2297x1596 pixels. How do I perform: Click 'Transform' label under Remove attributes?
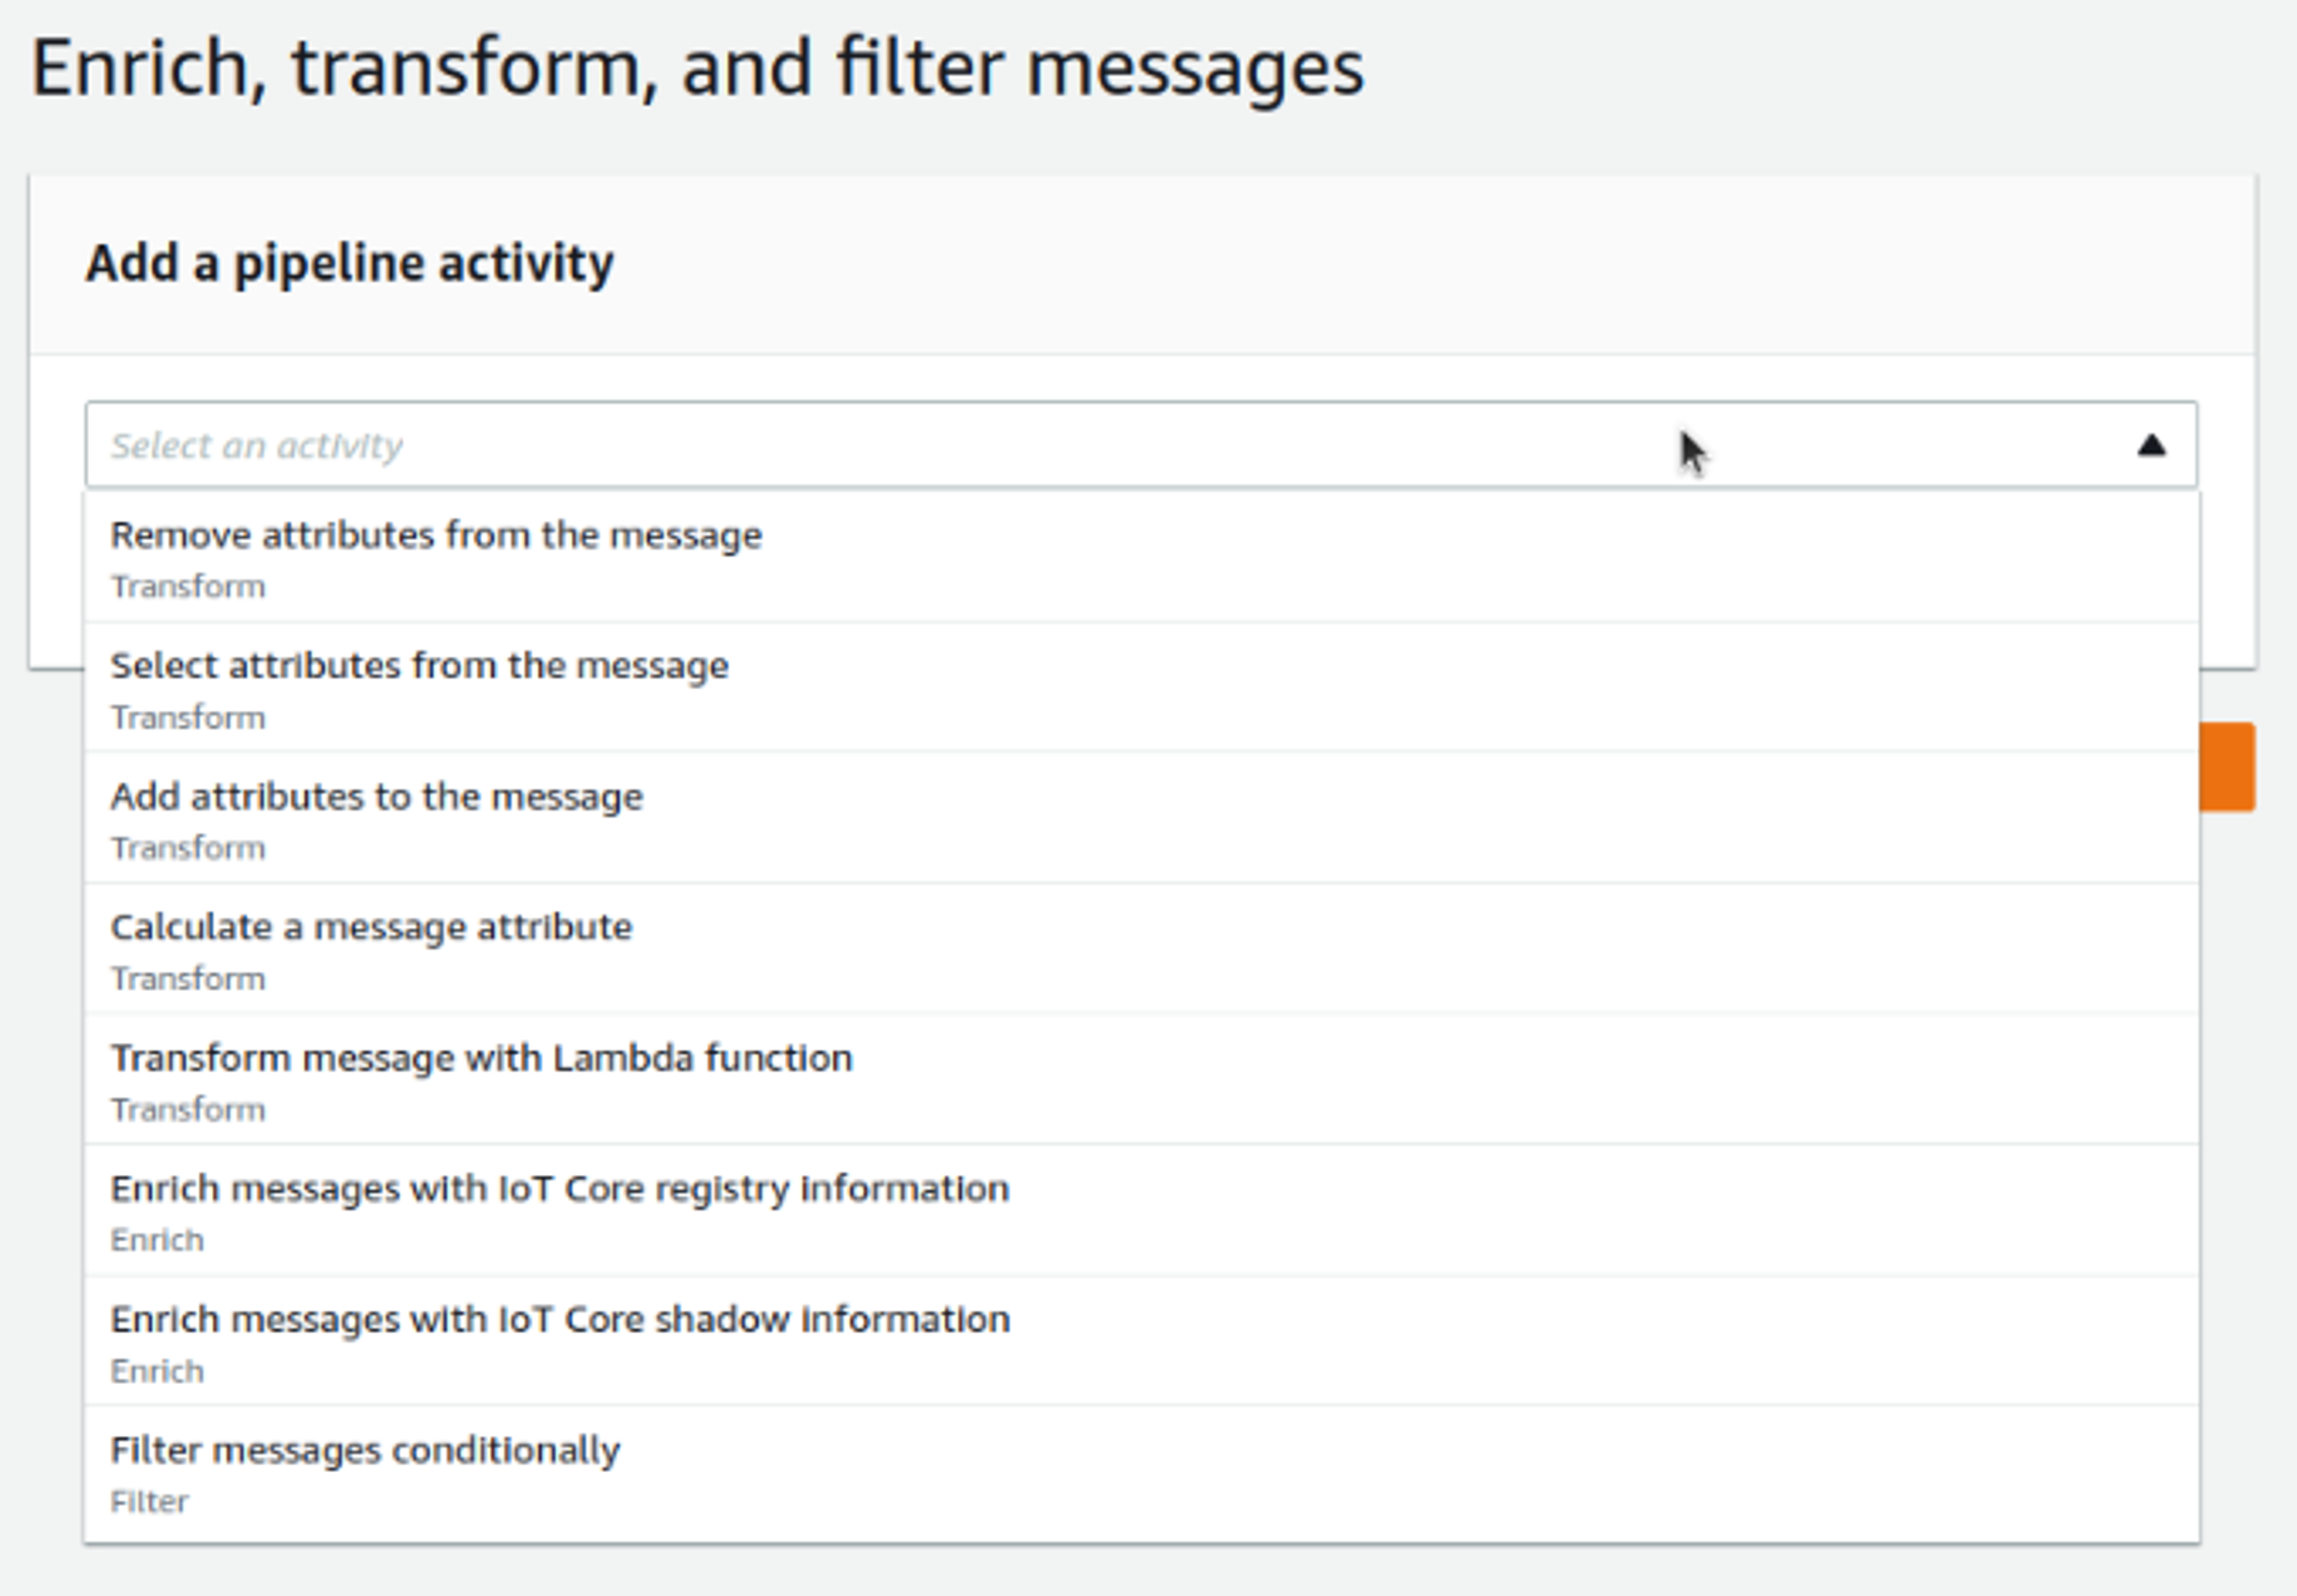(188, 587)
